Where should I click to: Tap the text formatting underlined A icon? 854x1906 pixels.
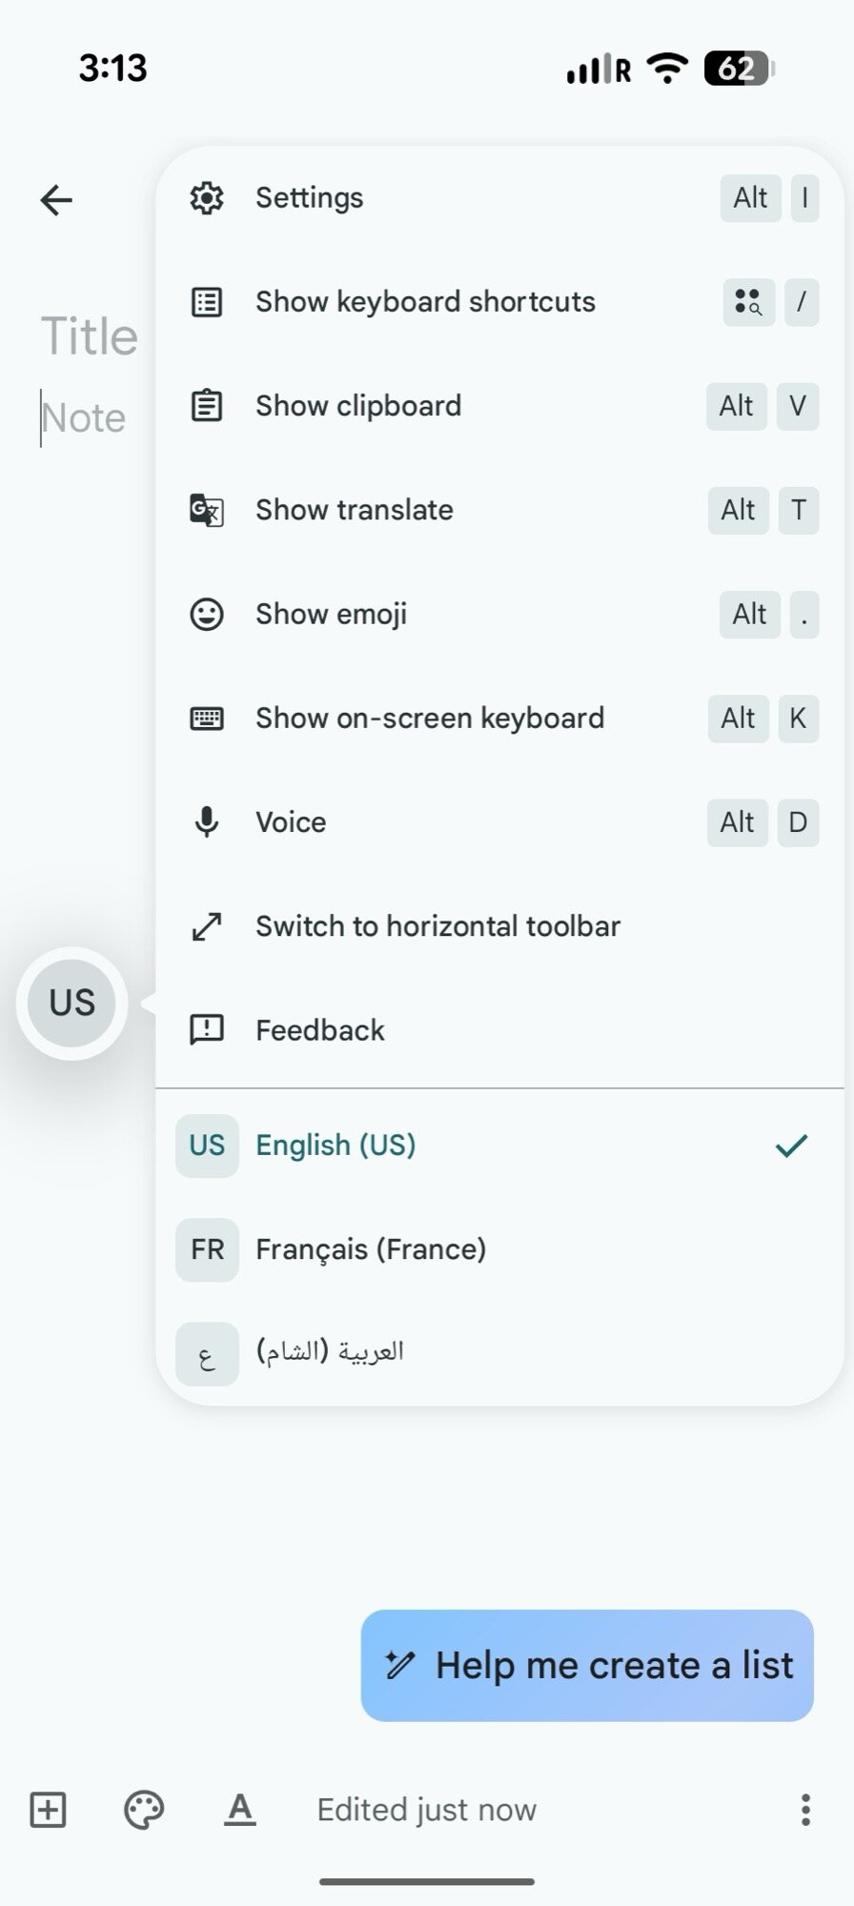(x=240, y=1809)
